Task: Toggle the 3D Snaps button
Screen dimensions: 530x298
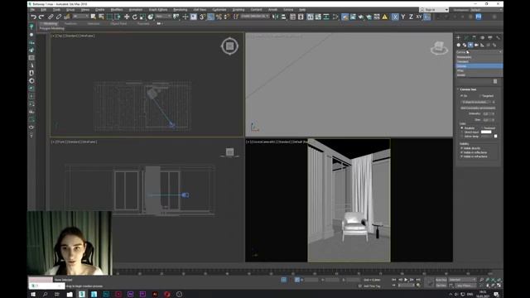Action: [x=202, y=17]
